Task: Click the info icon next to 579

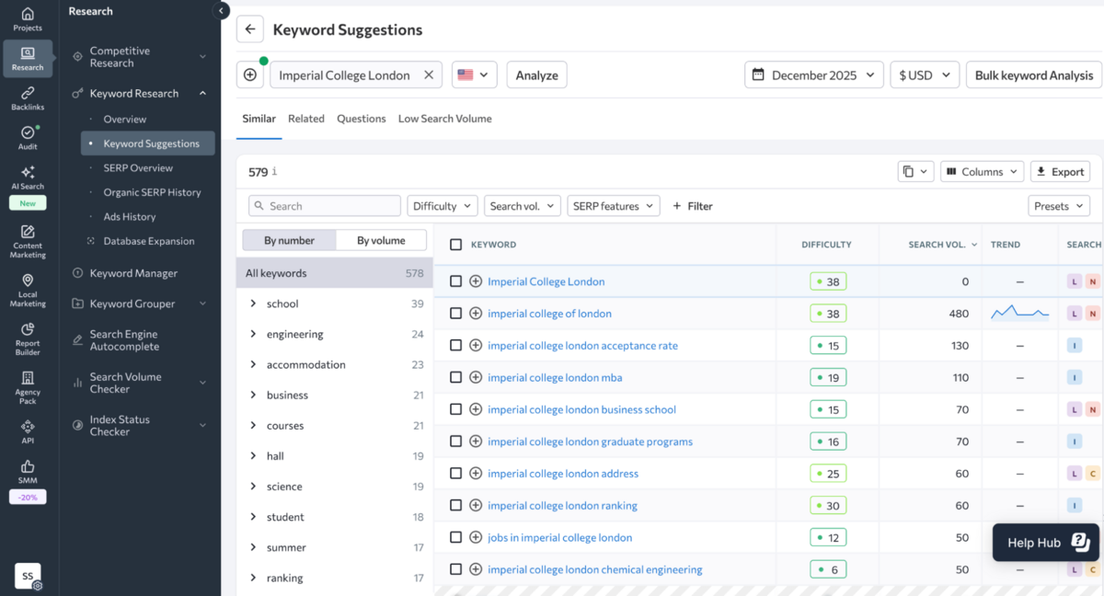Action: click(x=274, y=172)
